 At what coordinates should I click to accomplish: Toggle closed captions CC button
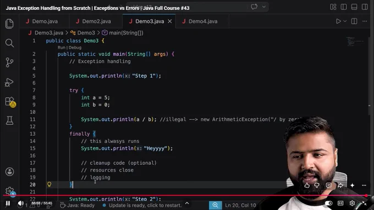coord(340,203)
